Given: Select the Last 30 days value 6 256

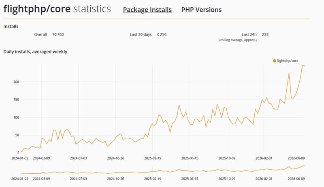Looking at the screenshot, I should pyautogui.click(x=162, y=34).
